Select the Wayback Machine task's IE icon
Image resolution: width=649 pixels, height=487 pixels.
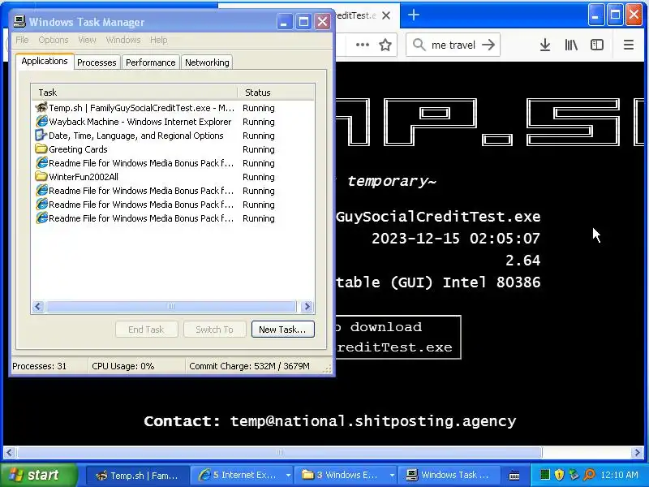click(41, 121)
